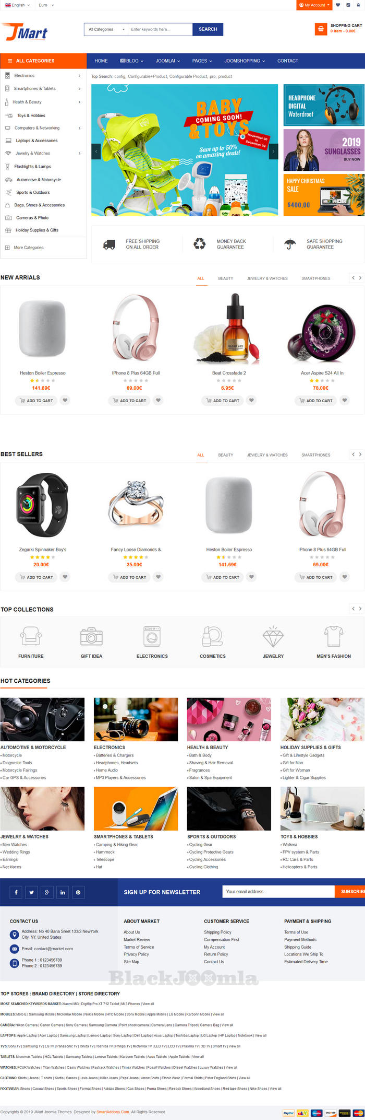Select the Jewelry collection diamond icon
365x1120 pixels.
pyautogui.click(x=273, y=637)
